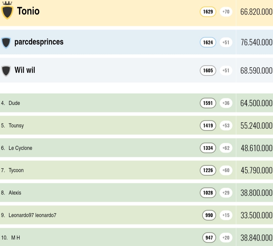Select the Wil wil player name

25,70
